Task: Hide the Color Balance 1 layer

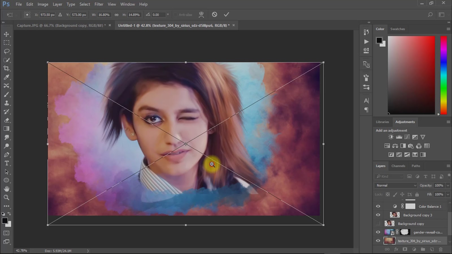Action: tap(378, 206)
